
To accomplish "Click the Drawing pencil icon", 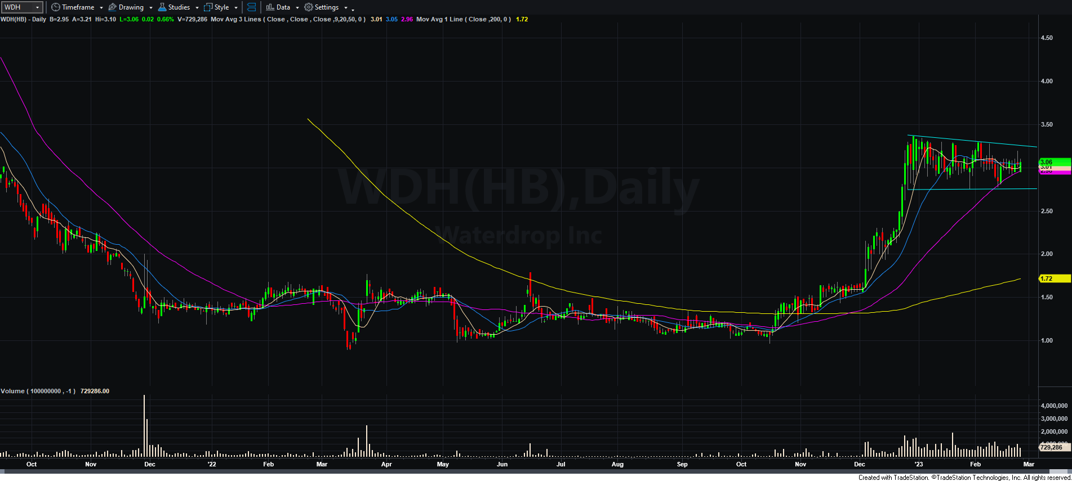I will coord(112,7).
